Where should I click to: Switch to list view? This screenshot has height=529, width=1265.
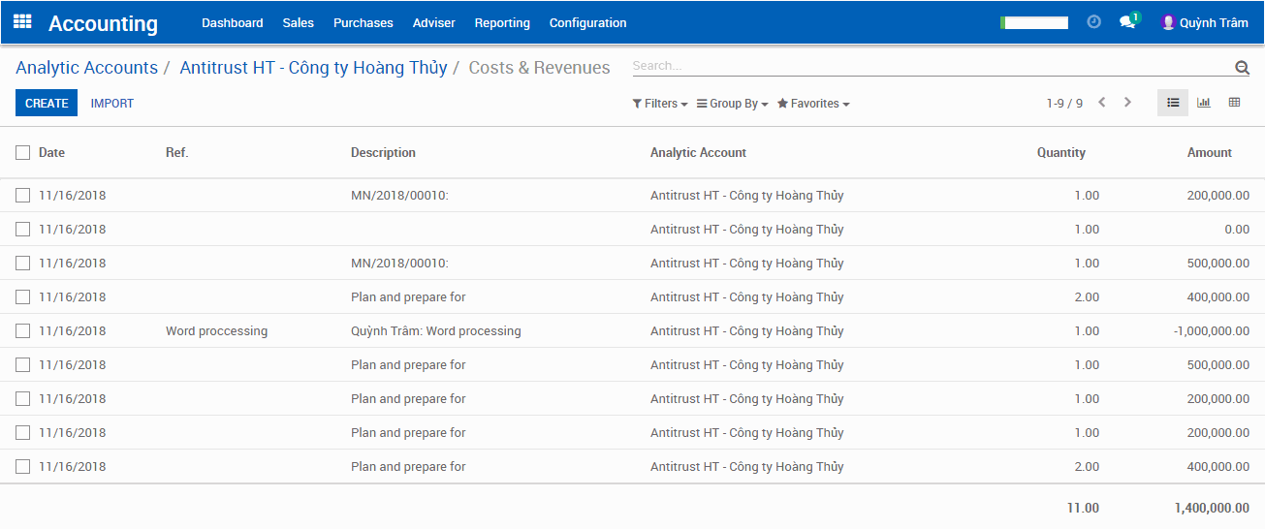pyautogui.click(x=1173, y=103)
